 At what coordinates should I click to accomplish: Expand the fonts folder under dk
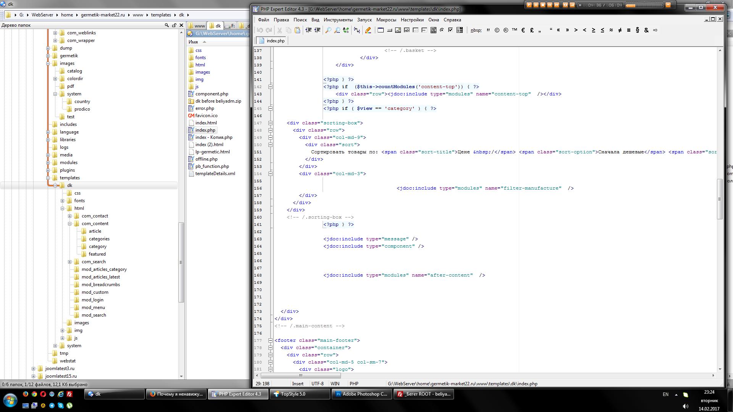point(63,201)
